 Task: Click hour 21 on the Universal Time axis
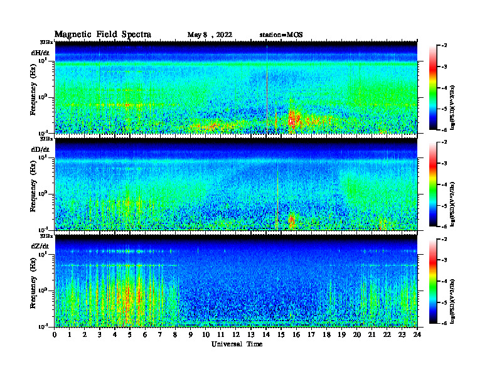(x=371, y=335)
